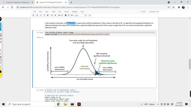The image size is (191, 107).
Task: Open zoom magnifier in address bar
Action: coord(169,7)
